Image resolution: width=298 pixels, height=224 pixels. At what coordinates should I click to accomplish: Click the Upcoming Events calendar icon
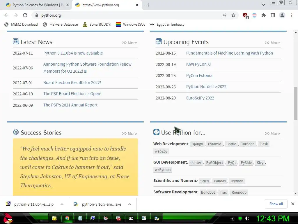[x=159, y=41]
